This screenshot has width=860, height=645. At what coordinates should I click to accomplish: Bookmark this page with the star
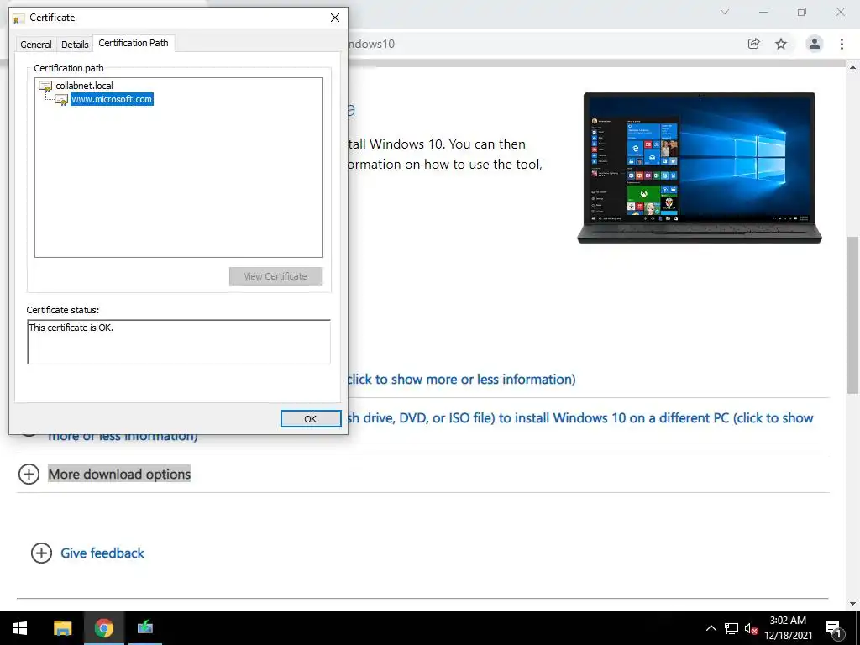pyautogui.click(x=781, y=44)
